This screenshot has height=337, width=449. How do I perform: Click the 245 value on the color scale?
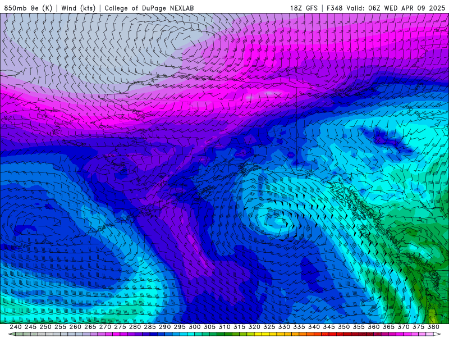tap(30, 327)
